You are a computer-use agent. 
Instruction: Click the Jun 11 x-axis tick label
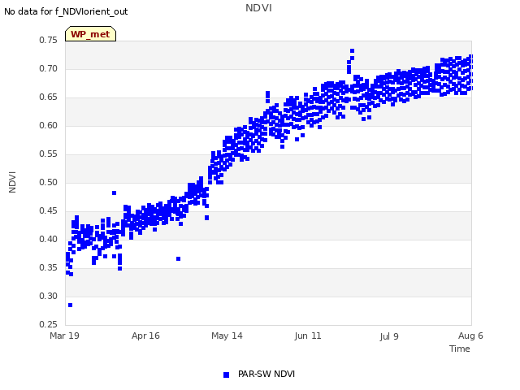pyautogui.click(x=308, y=336)
